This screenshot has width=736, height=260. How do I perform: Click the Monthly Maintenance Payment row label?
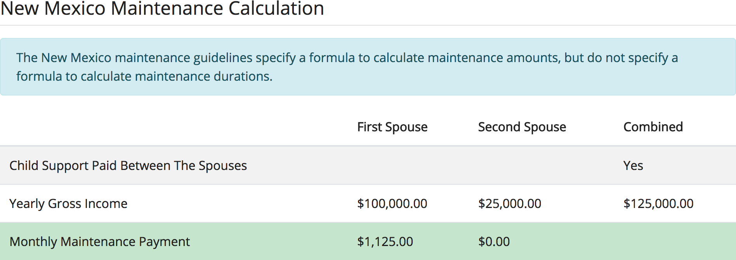pyautogui.click(x=100, y=242)
